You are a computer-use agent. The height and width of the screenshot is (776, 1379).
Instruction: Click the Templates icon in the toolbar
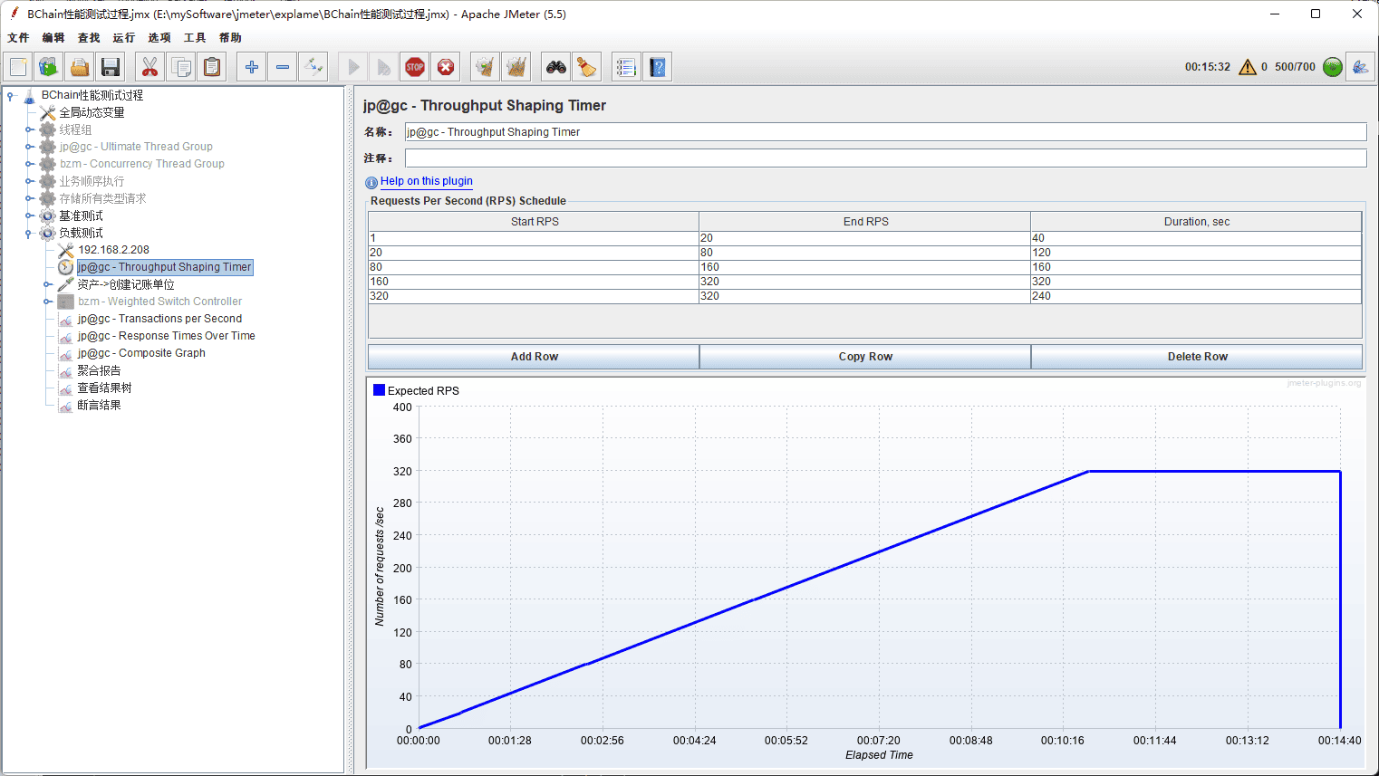[49, 67]
